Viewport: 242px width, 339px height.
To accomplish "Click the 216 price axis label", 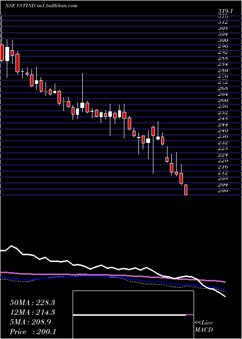I will click(224, 167).
